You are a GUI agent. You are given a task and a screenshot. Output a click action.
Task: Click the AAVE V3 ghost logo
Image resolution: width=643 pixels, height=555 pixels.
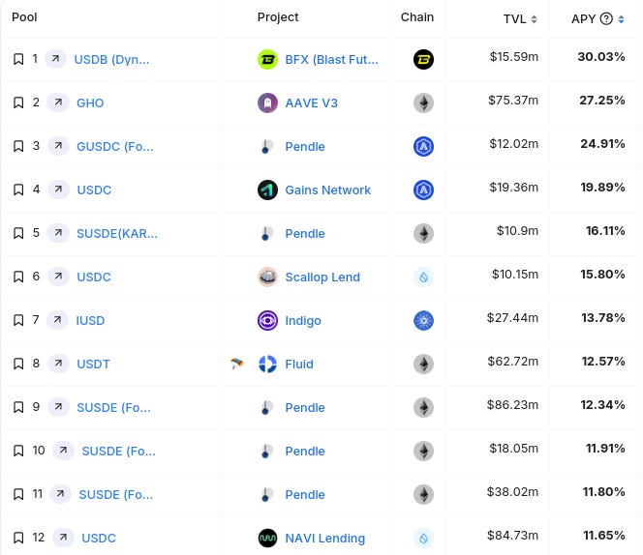coord(267,102)
